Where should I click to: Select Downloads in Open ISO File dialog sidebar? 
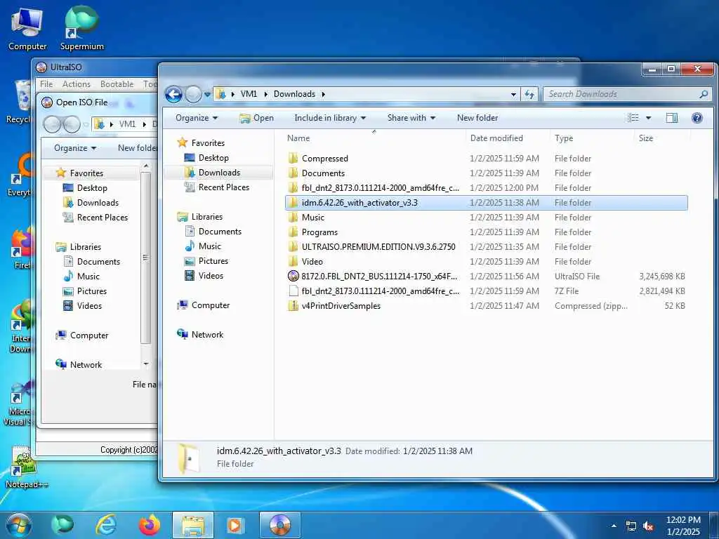click(x=98, y=203)
